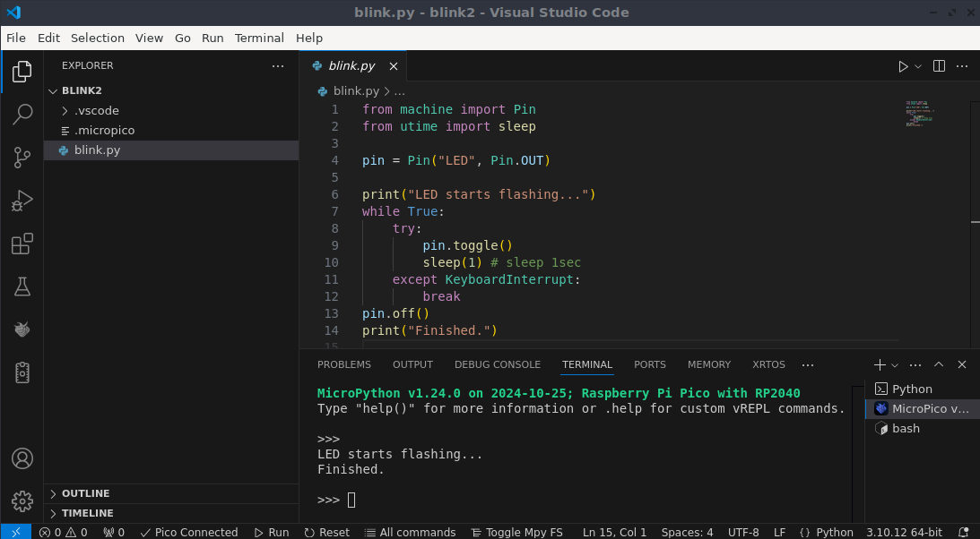Click Run in the status bar
980x539 pixels.
(x=272, y=532)
